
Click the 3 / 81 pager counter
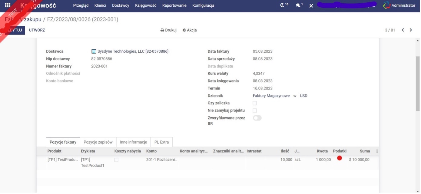[390, 30]
